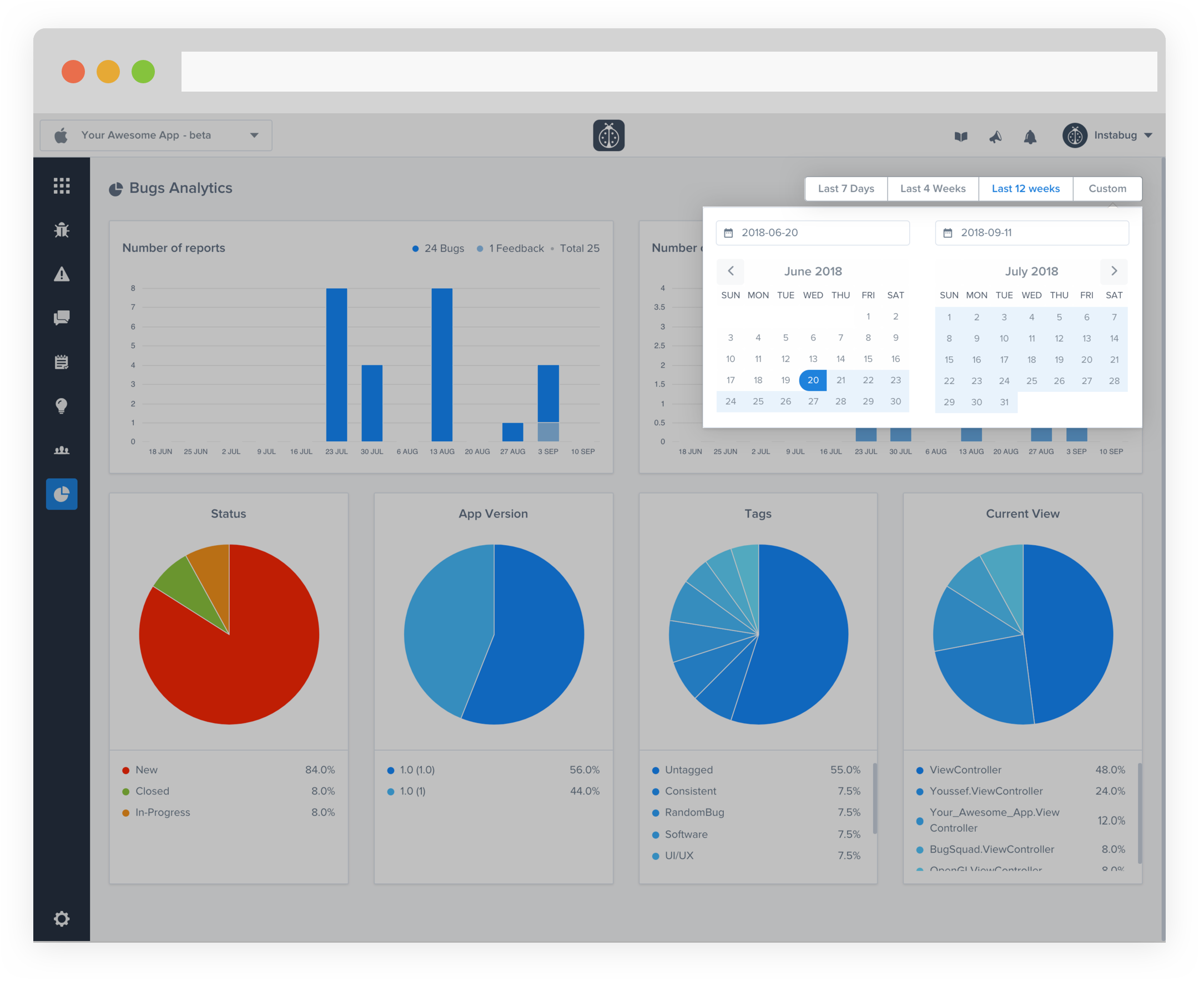
Task: Click the 3 SEP stacked bar in reports chart
Action: tap(548, 404)
